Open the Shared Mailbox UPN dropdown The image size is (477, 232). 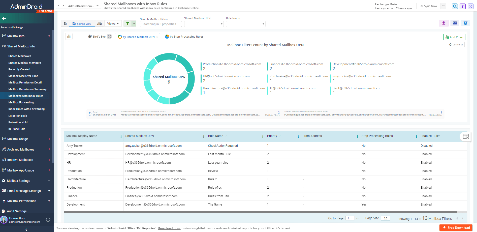(x=204, y=24)
